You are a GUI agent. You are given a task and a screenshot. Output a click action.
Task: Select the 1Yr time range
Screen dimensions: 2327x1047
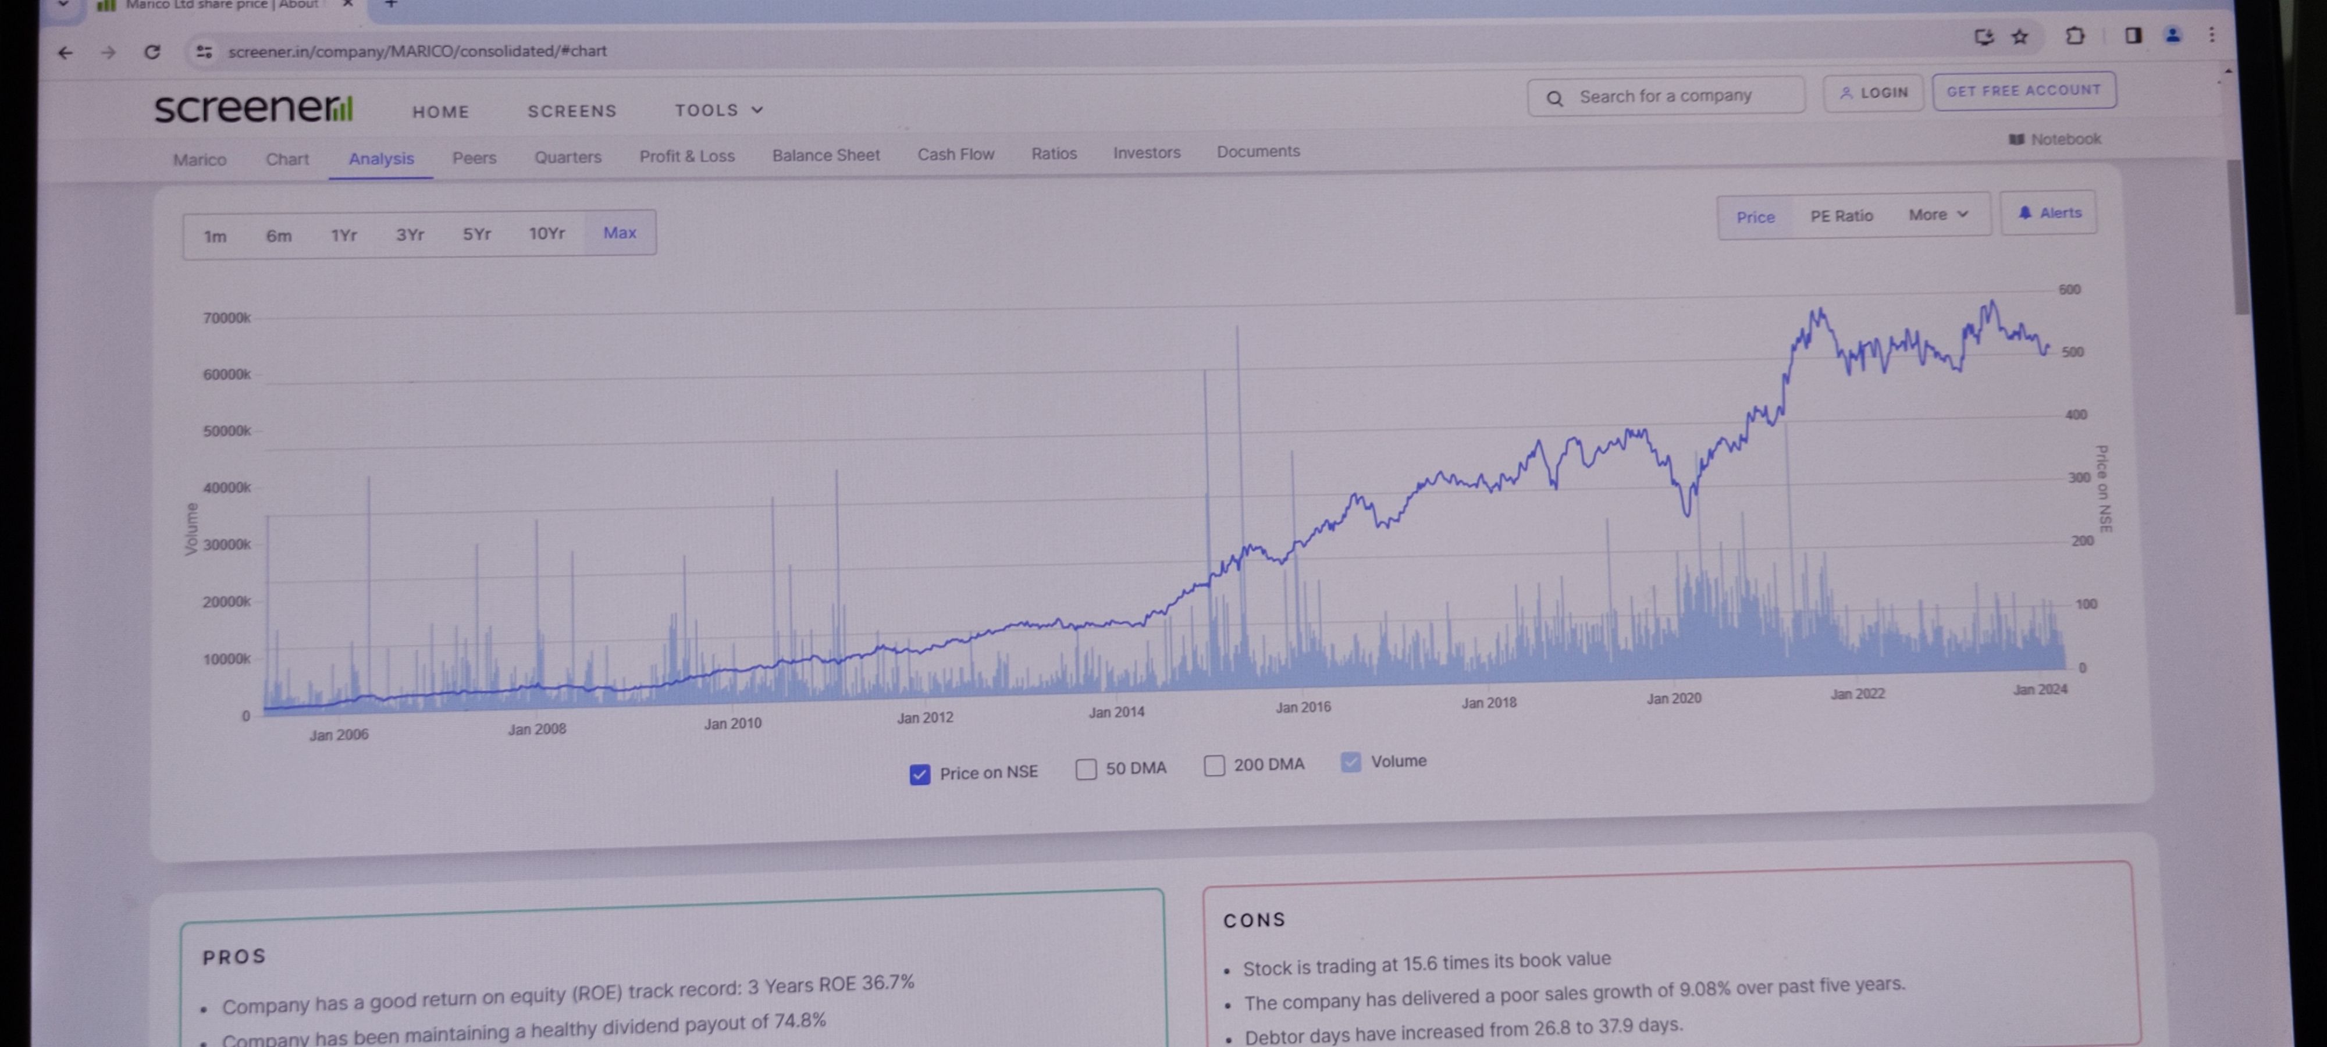(343, 236)
